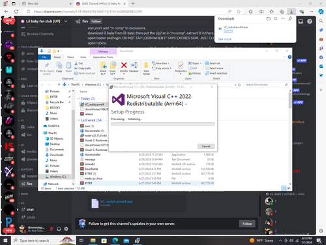Switch to the View ribbon tab
Screen dimensions: 326x245
(x=83, y=57)
